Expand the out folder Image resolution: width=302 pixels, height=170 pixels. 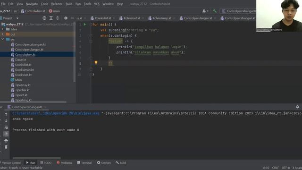[2, 34]
